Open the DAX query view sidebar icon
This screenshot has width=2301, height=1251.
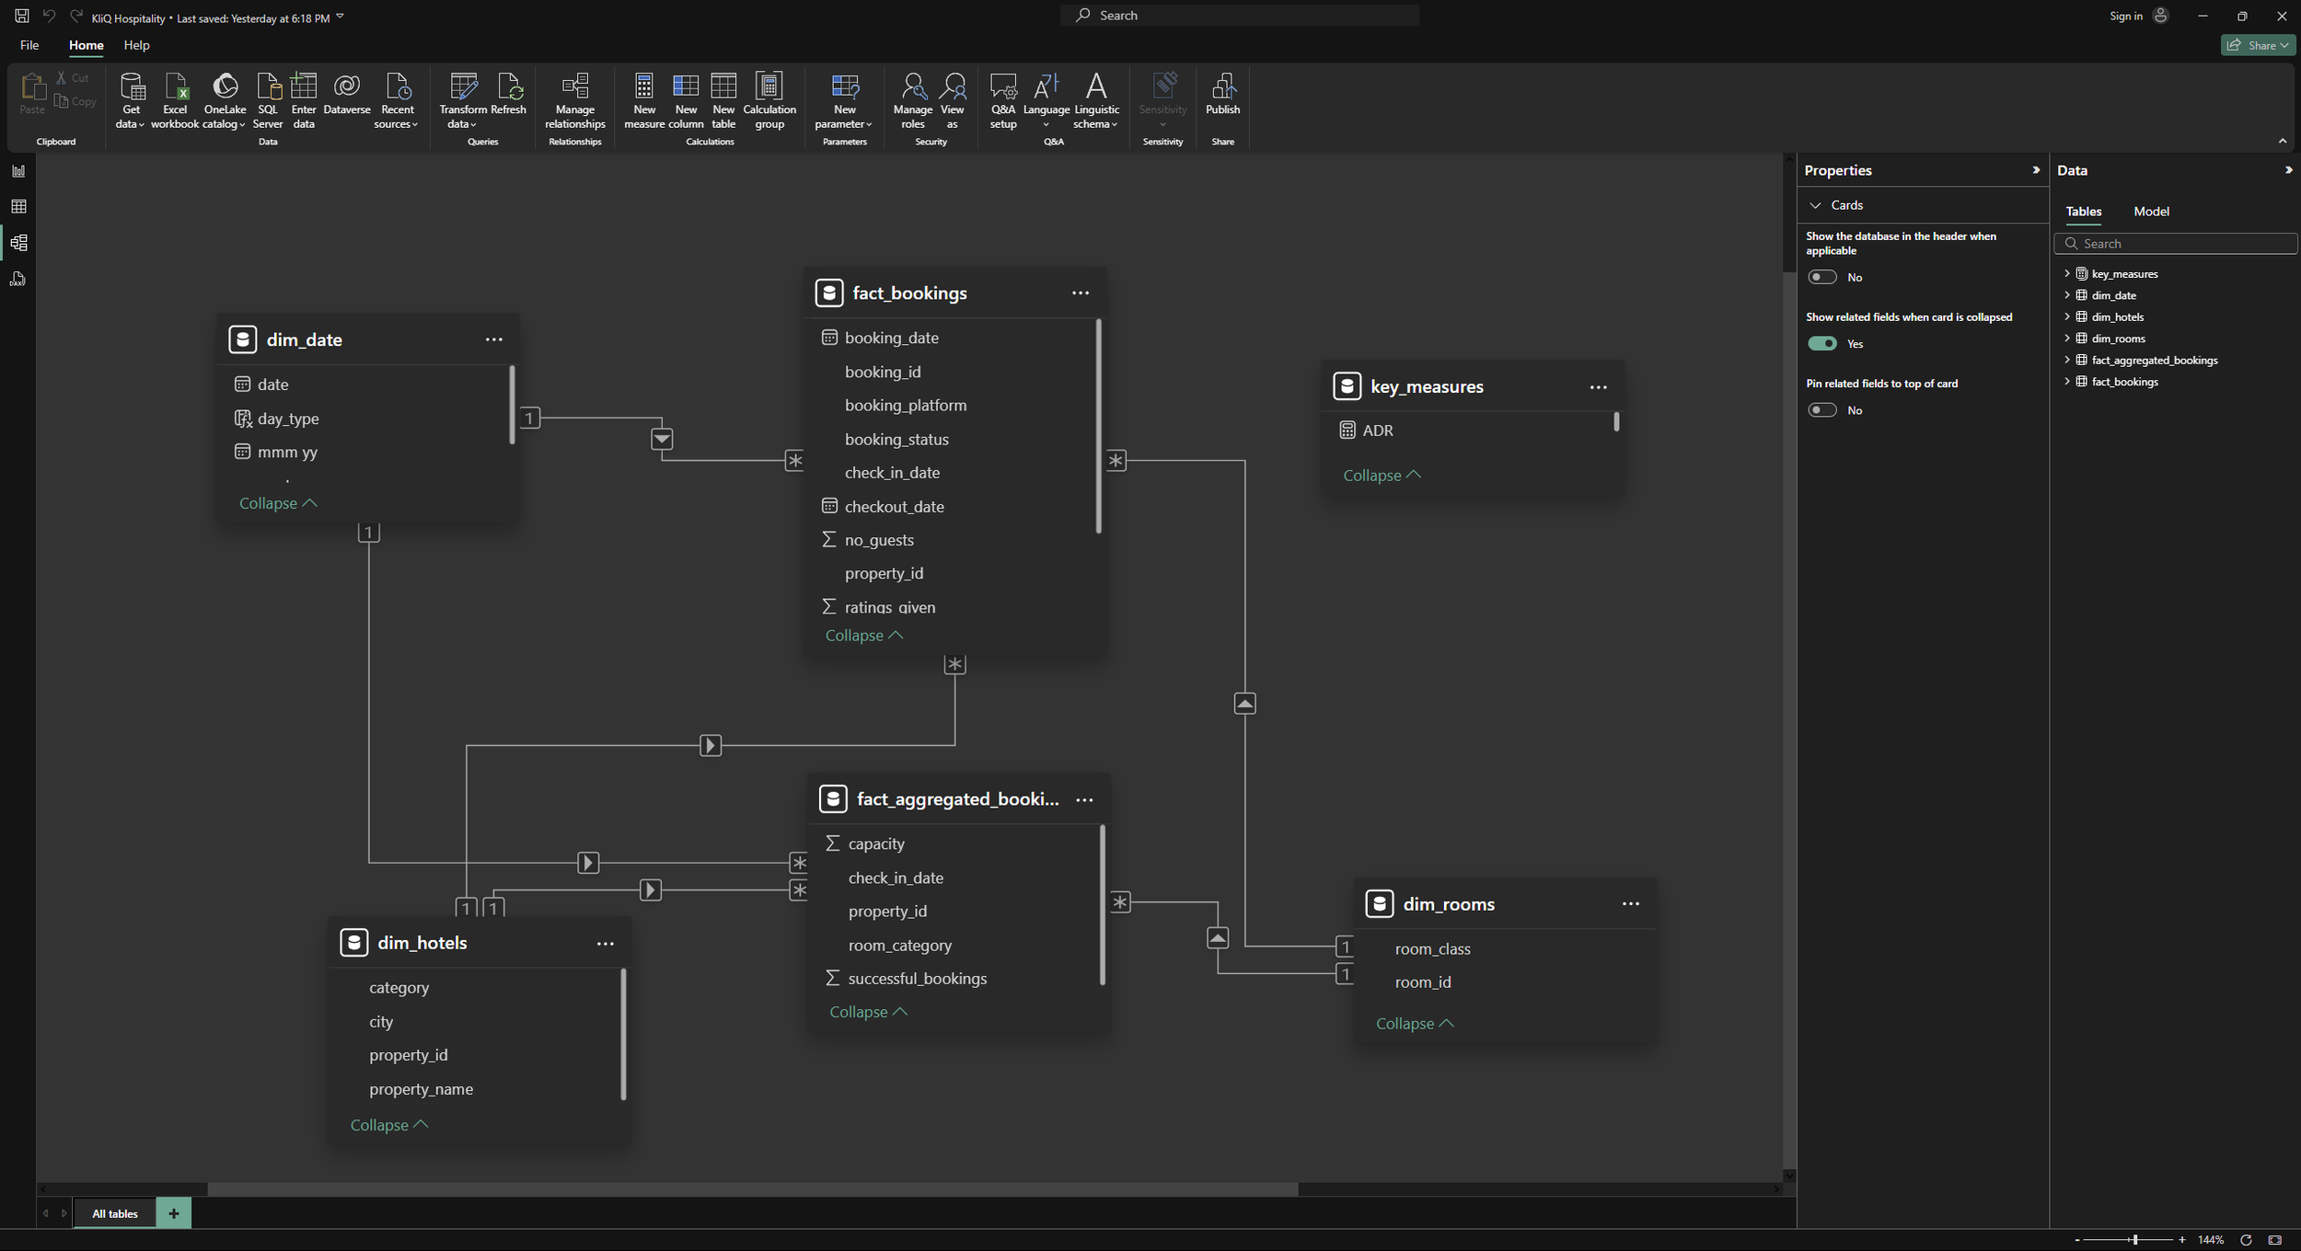tap(18, 279)
